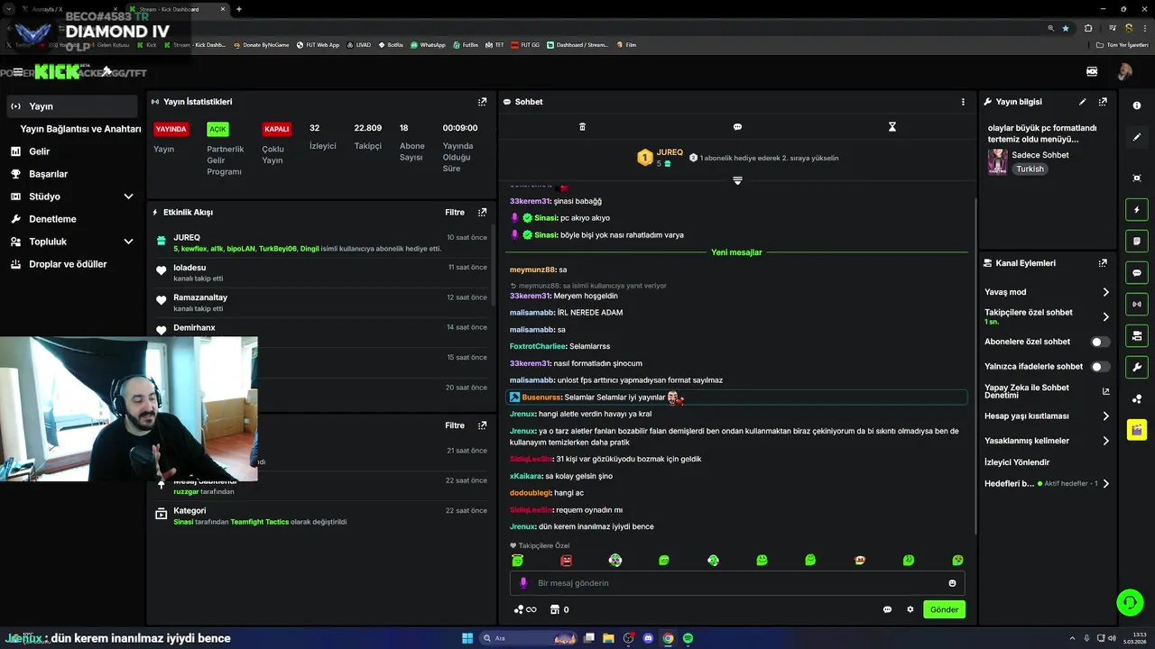Open Spotify from the taskbar
This screenshot has height=649, width=1155.
(688, 638)
